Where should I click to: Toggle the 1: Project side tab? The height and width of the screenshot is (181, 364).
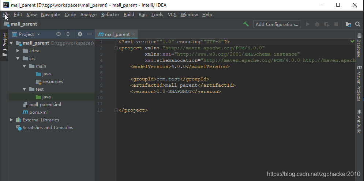[x=4, y=45]
